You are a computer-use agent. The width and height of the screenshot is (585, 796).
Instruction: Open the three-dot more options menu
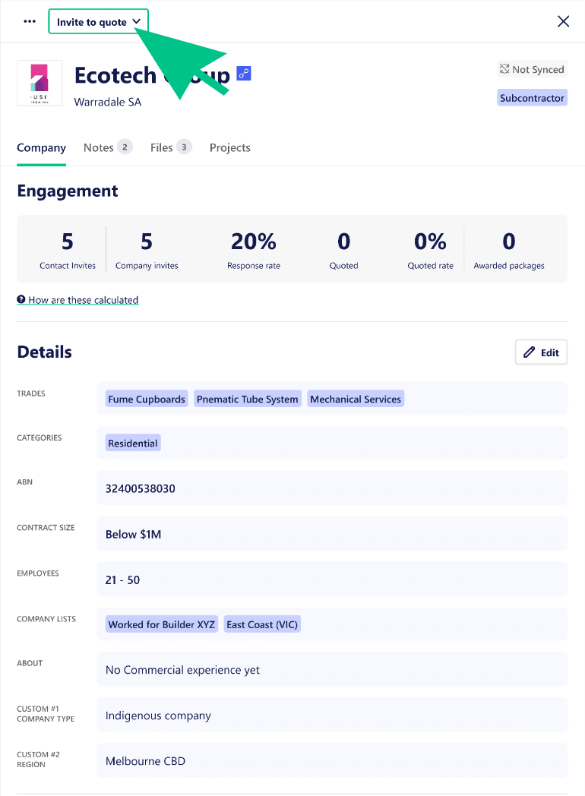(x=30, y=21)
